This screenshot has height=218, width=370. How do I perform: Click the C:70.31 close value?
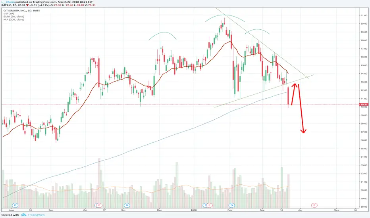click(91, 5)
